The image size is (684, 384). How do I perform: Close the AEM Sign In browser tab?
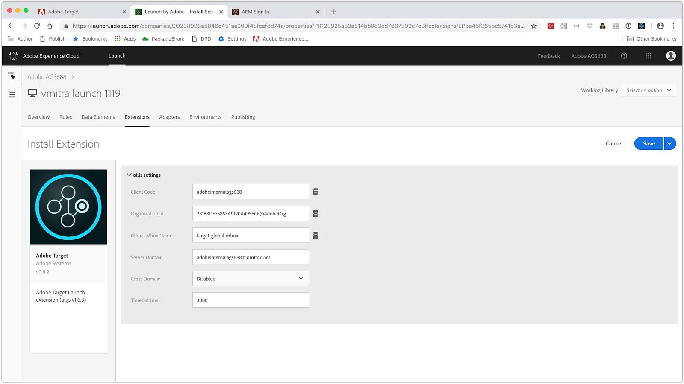318,12
